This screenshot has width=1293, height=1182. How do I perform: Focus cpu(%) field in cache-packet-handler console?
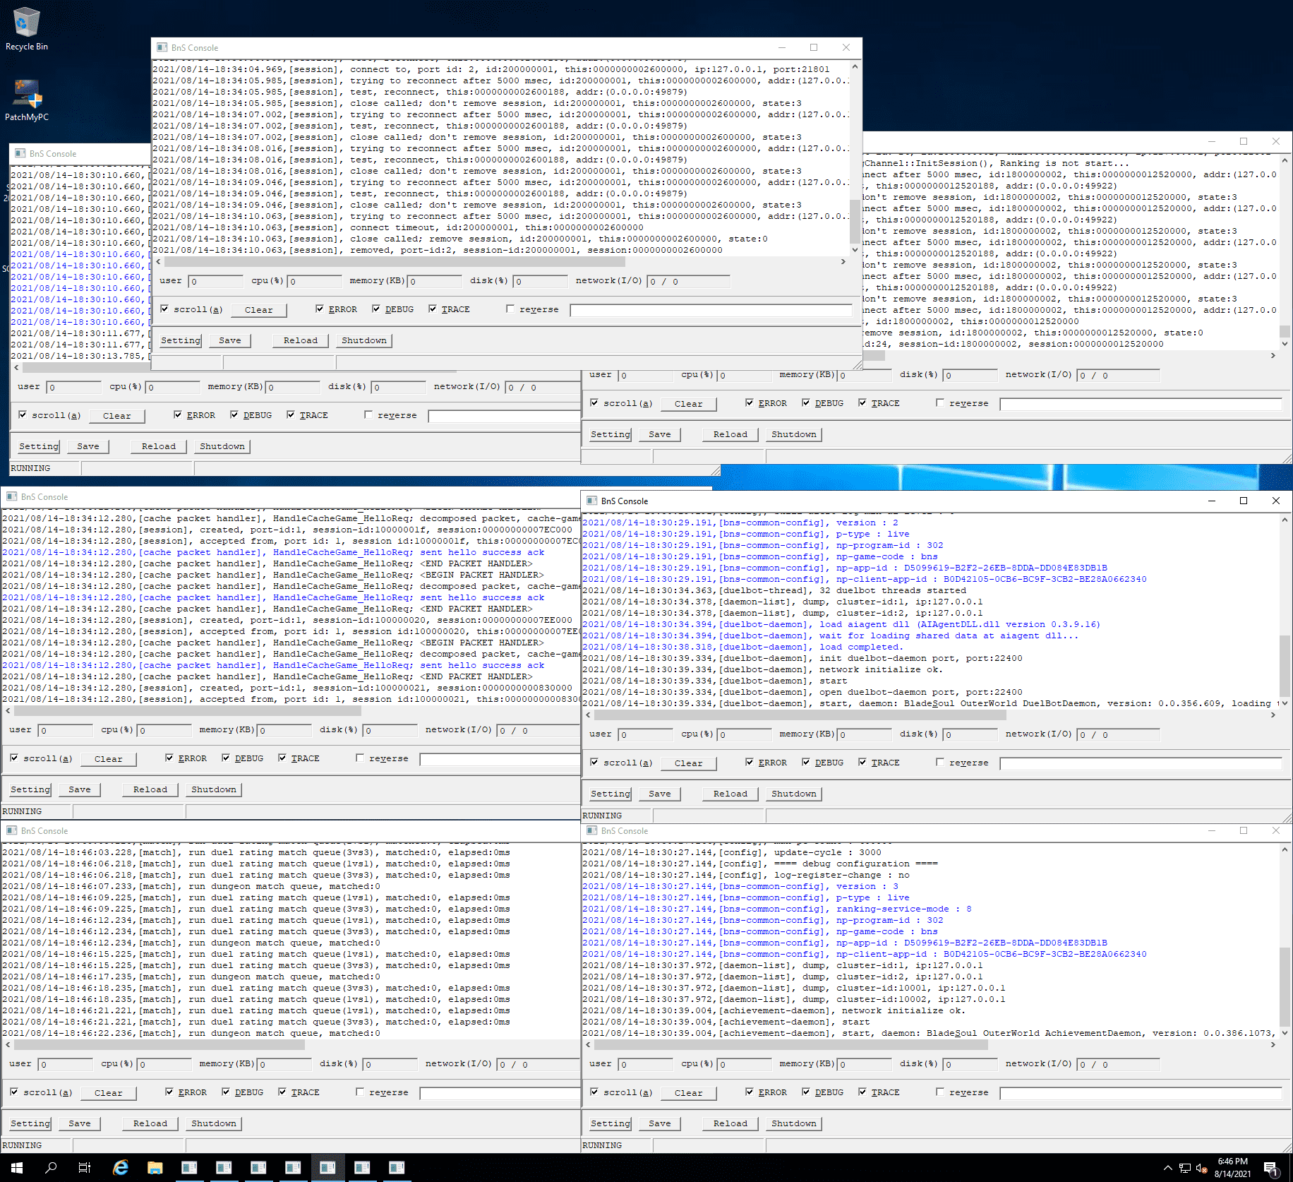164,731
